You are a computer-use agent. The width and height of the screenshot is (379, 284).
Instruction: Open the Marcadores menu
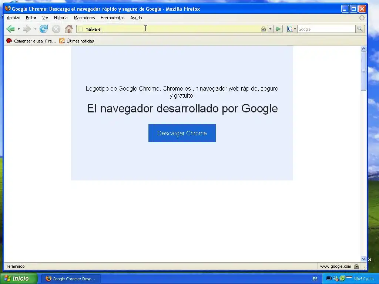(84, 18)
